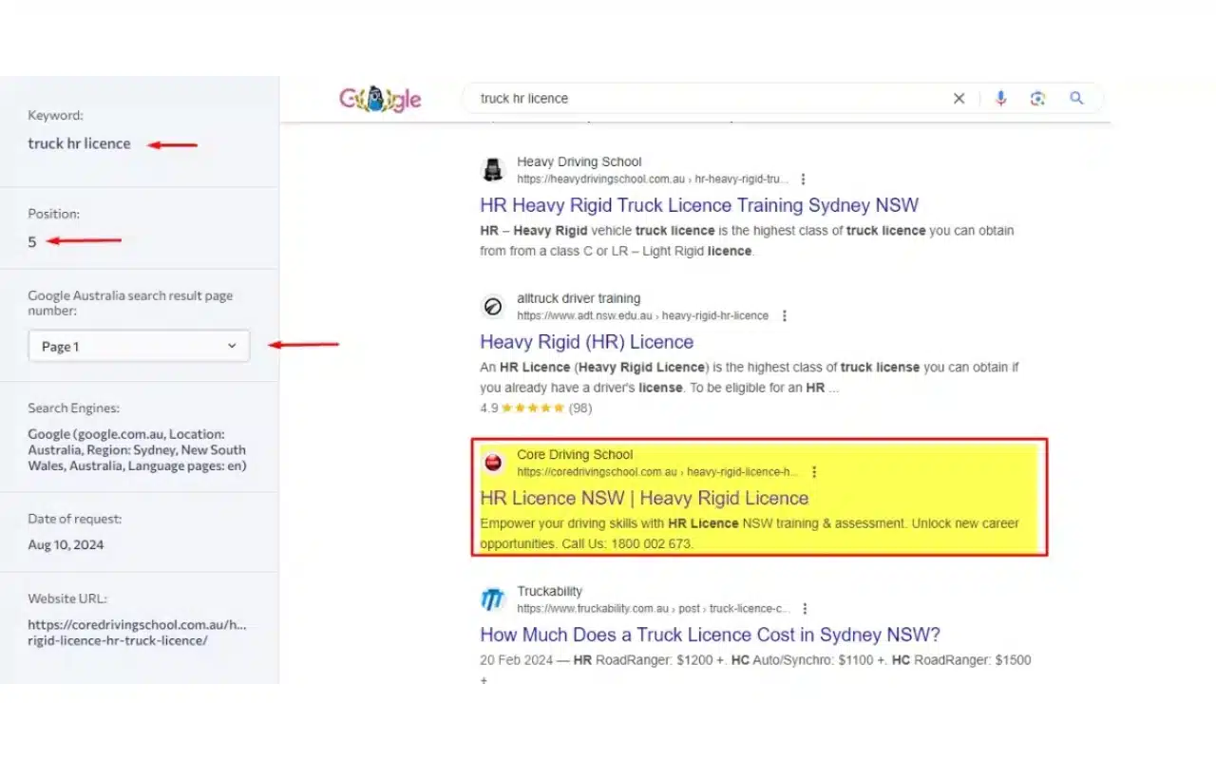The width and height of the screenshot is (1216, 760).
Task: Open more options for Core Driving School result
Action: pos(814,472)
